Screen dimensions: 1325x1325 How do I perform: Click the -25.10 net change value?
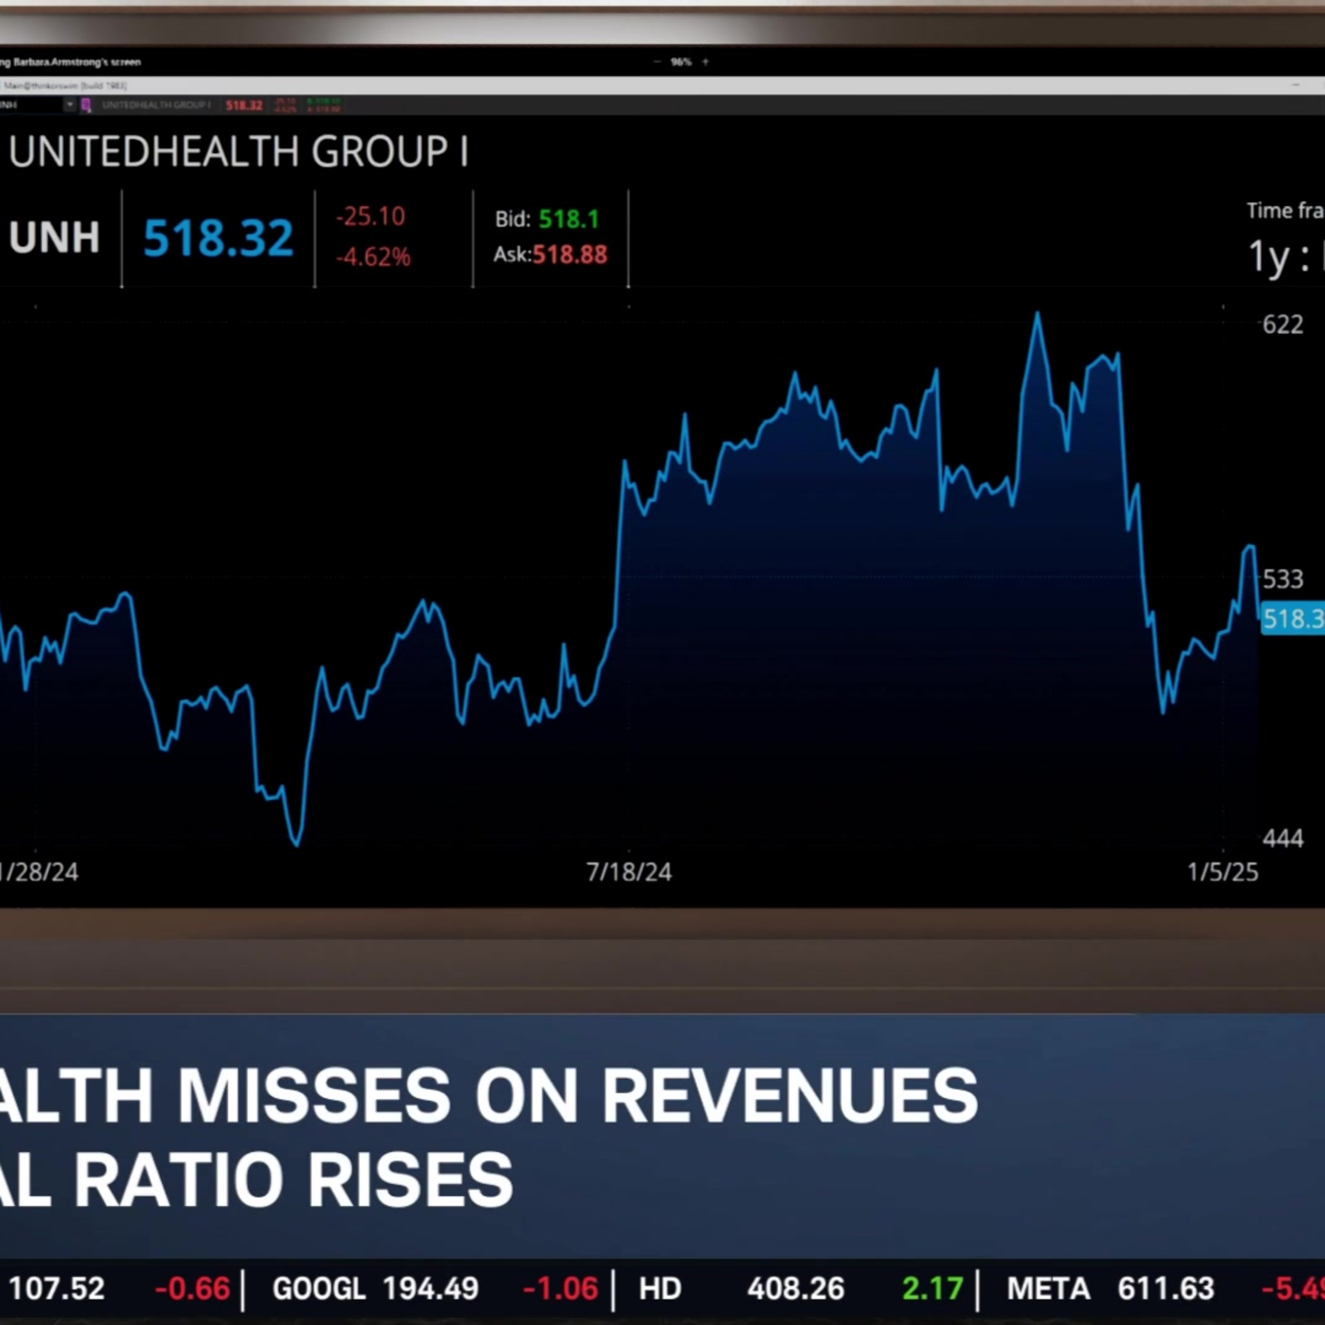(371, 216)
